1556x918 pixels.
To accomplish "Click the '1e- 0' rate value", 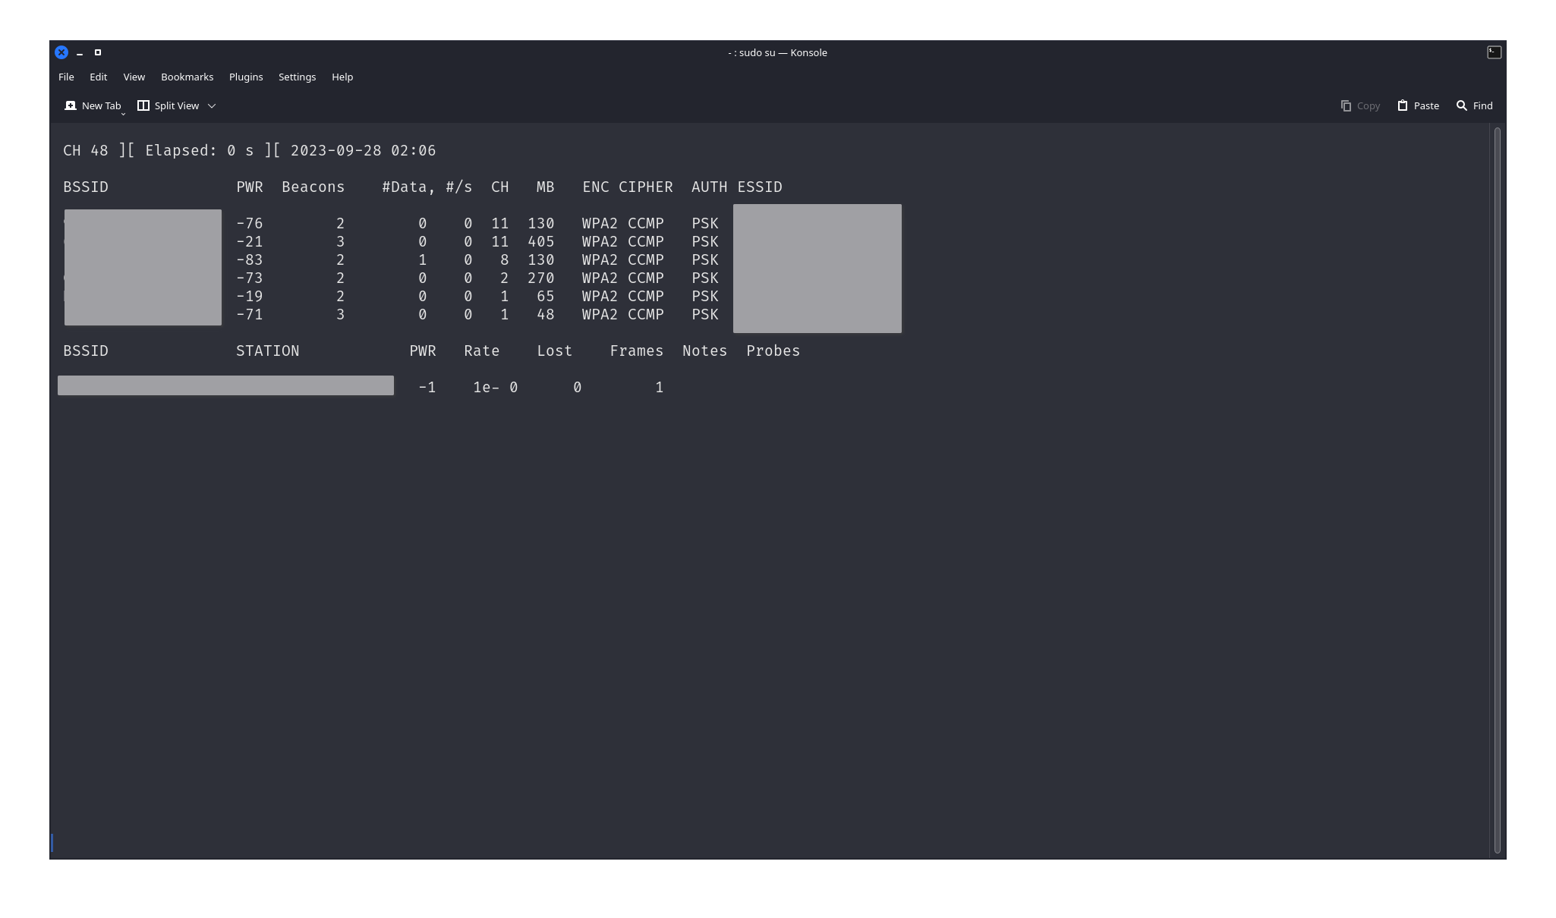I will point(496,387).
